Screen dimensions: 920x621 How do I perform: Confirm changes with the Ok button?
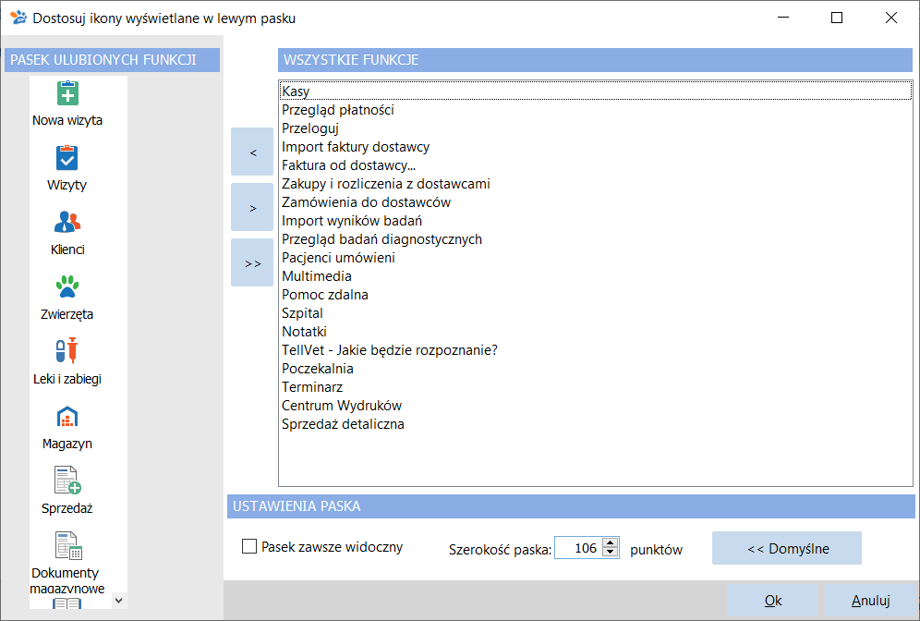772,601
